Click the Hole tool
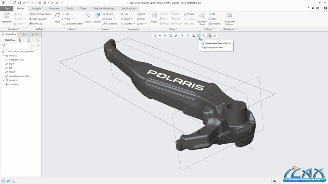 (x=124, y=14)
